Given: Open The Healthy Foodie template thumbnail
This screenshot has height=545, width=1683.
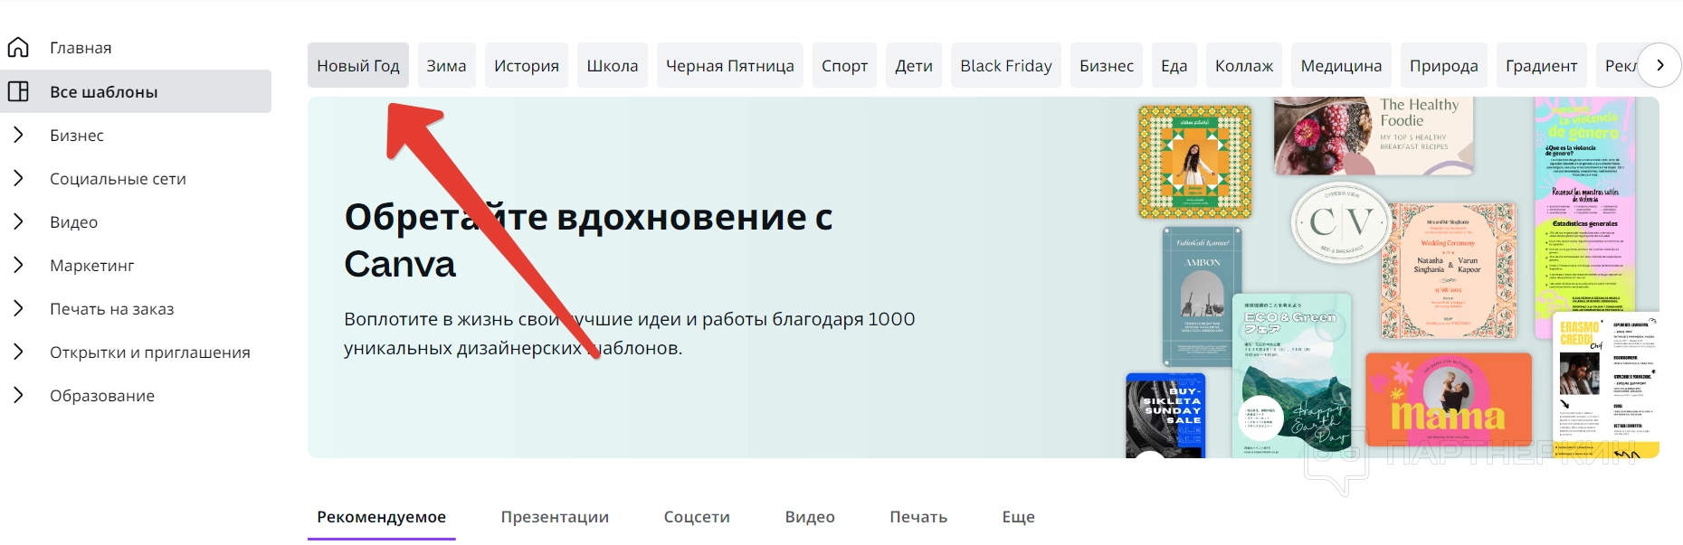Looking at the screenshot, I should pyautogui.click(x=1374, y=136).
